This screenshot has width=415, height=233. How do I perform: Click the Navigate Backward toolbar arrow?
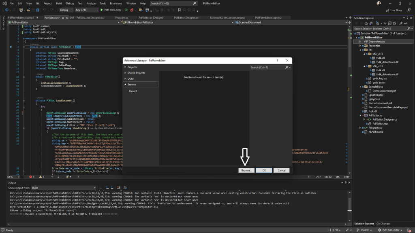point(6,10)
